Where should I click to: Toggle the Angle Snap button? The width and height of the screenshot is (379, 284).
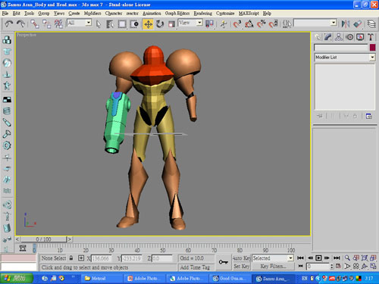249,24
